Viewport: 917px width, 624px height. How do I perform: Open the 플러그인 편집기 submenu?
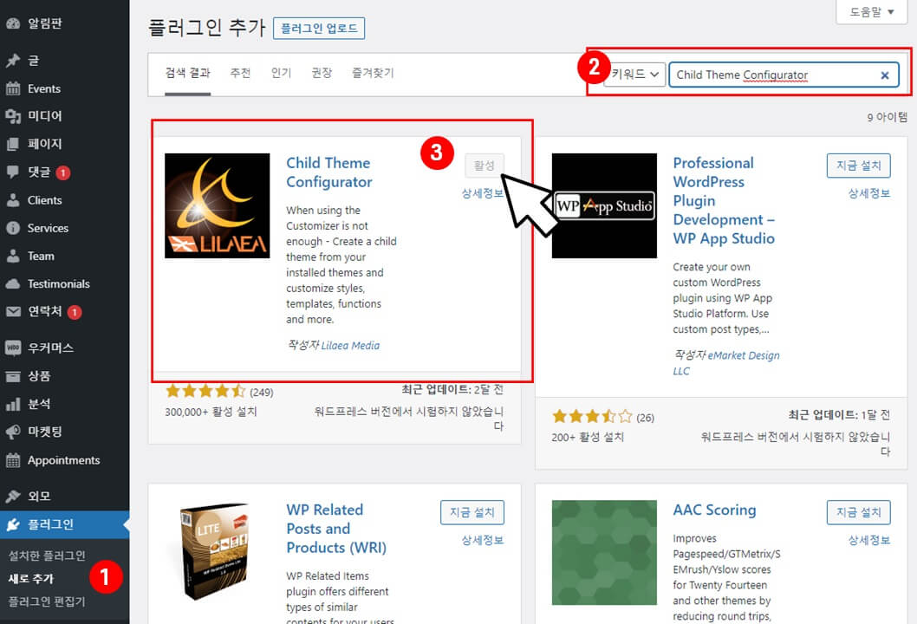(47, 601)
